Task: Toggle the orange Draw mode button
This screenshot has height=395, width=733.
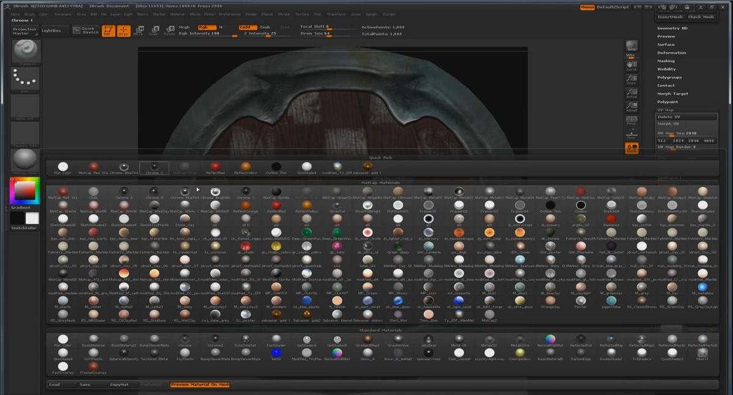Action: [124, 31]
